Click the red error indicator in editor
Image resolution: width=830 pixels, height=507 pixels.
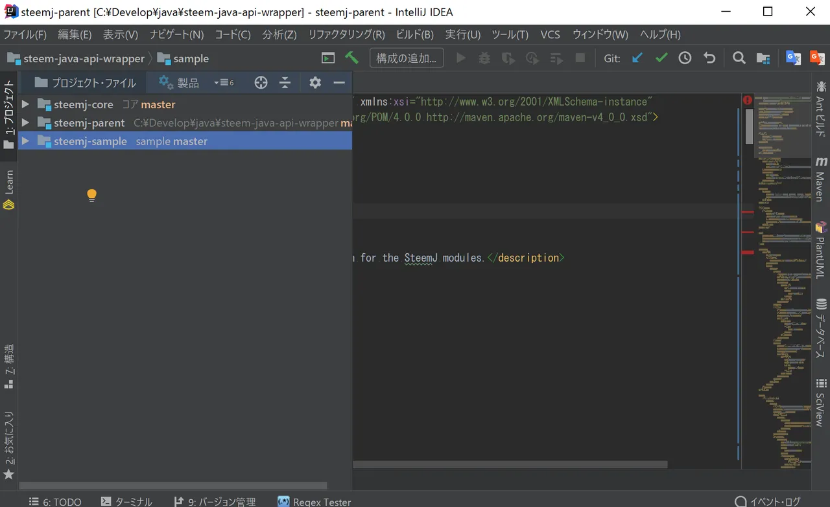pyautogui.click(x=748, y=100)
